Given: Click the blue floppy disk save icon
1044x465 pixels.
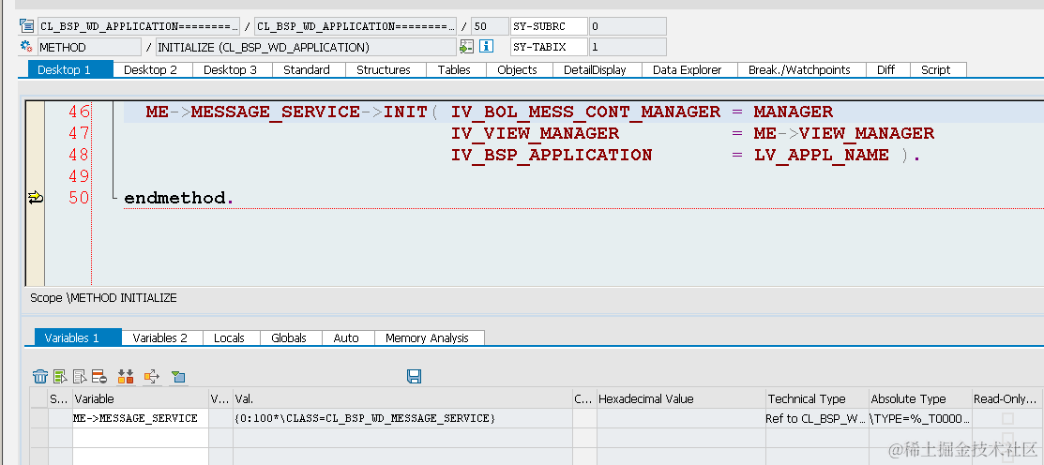Looking at the screenshot, I should pos(415,377).
